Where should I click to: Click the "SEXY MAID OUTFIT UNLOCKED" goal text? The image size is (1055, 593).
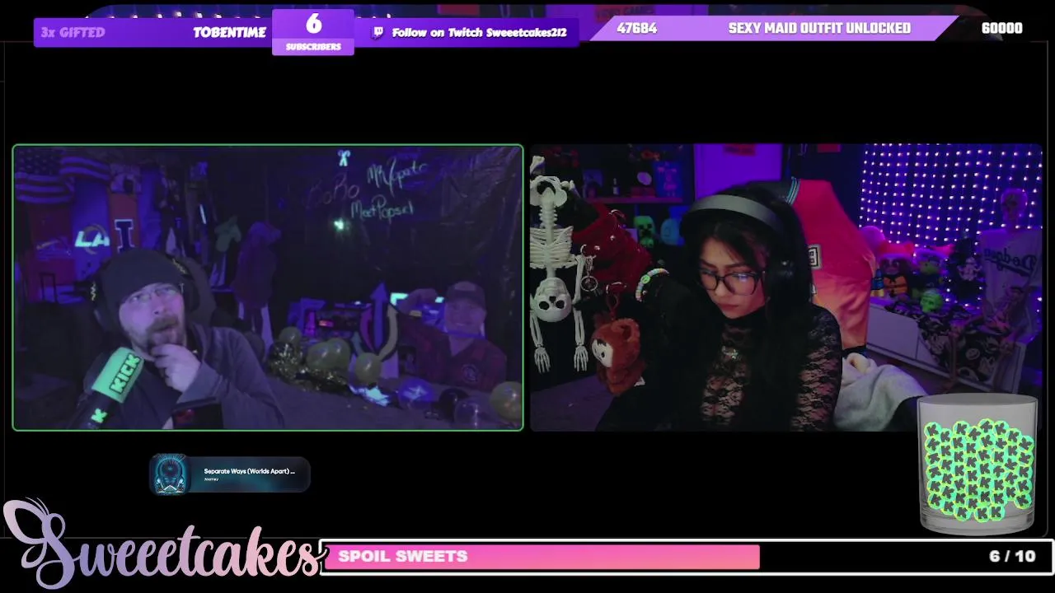click(819, 28)
